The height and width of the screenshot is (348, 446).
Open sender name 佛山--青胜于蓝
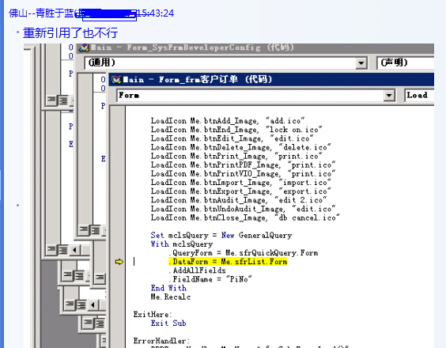pyautogui.click(x=41, y=13)
